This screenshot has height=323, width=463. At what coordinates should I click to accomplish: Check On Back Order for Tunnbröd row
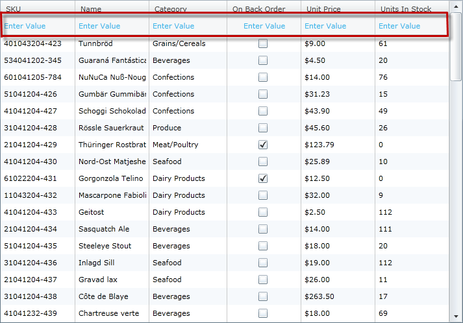[263, 43]
